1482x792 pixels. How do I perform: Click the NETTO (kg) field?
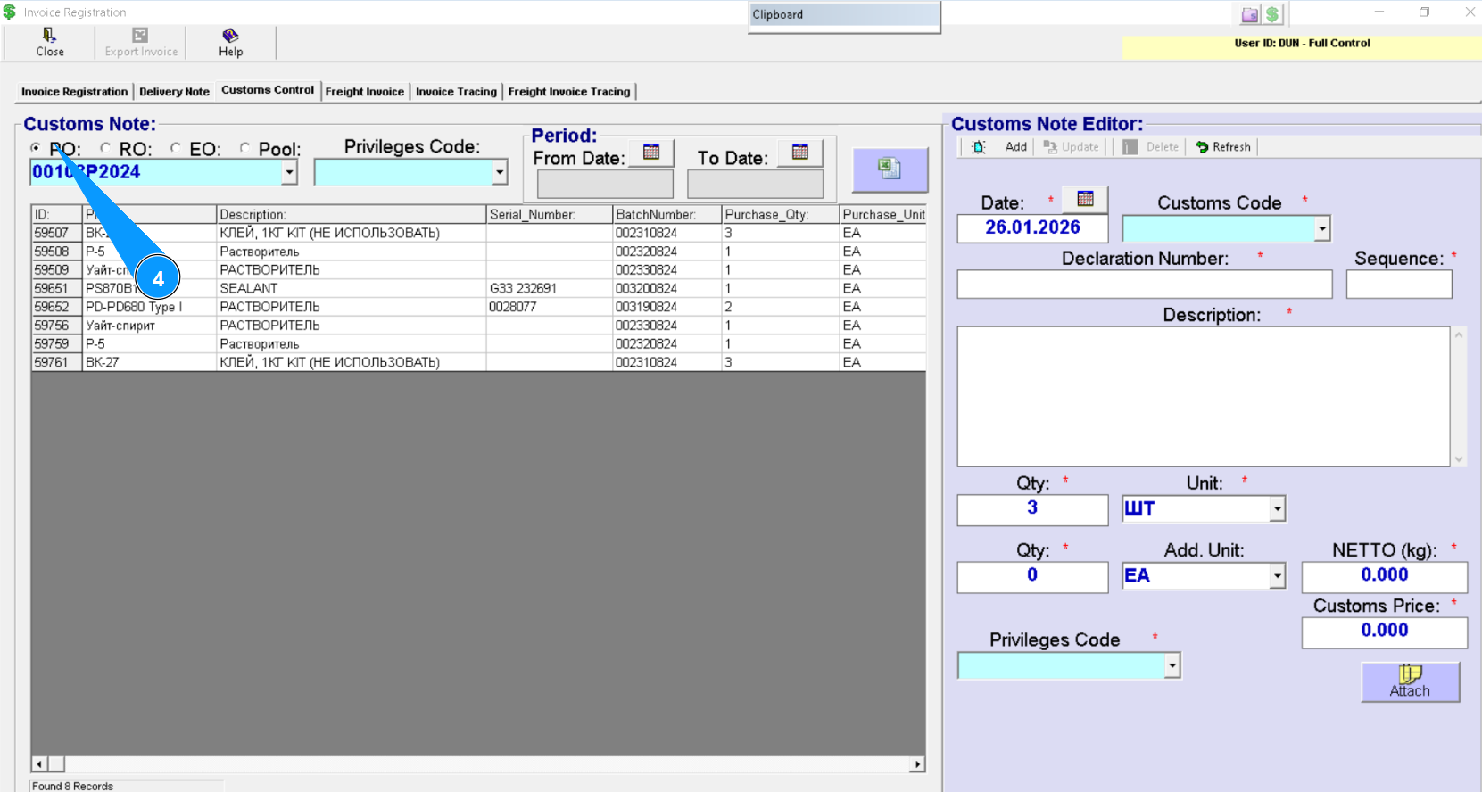pos(1384,576)
